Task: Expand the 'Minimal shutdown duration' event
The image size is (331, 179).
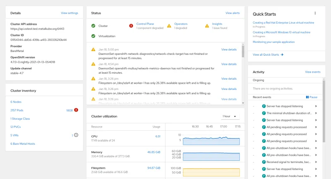Action: tap(316, 113)
